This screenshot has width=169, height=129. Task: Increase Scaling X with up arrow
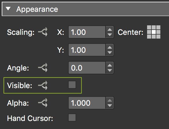[x=110, y=29]
